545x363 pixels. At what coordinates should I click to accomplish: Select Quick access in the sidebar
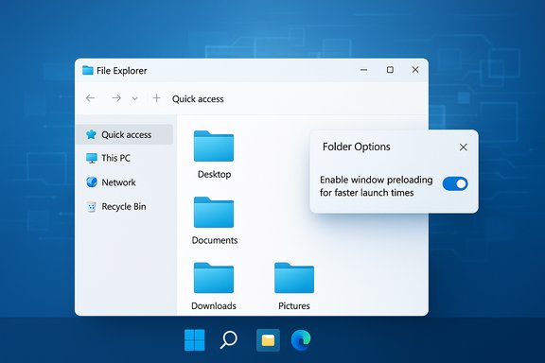tap(125, 134)
